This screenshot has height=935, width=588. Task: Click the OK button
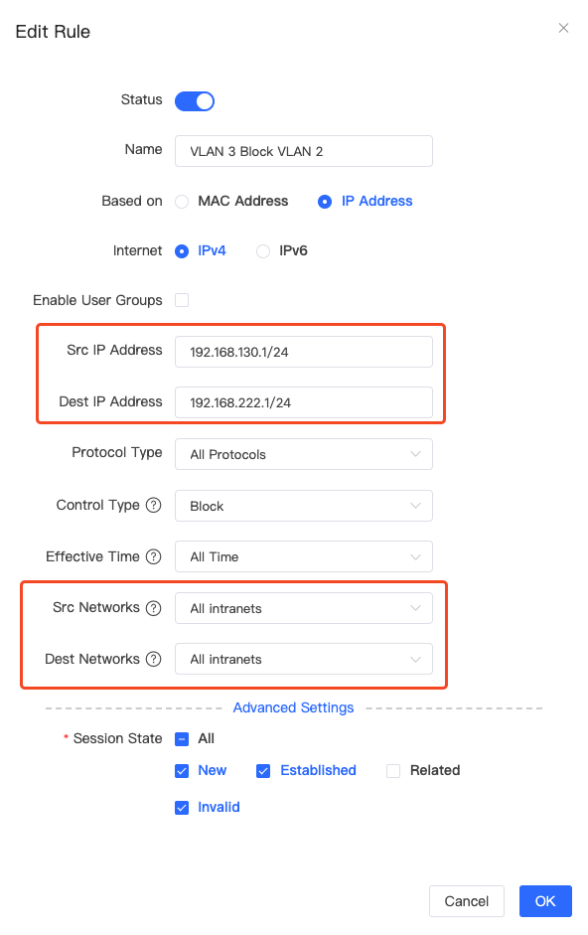tap(545, 901)
